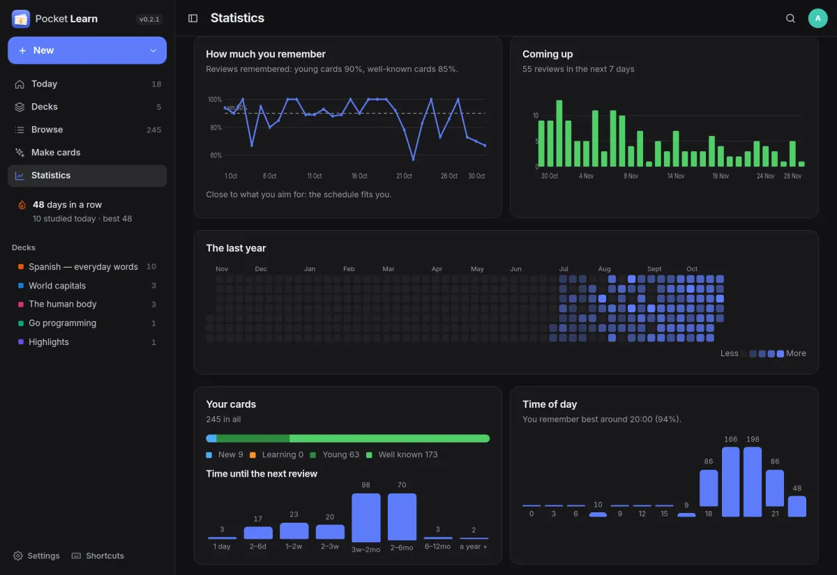Expand the New button dropdown chevron
The width and height of the screenshot is (837, 575).
(153, 50)
